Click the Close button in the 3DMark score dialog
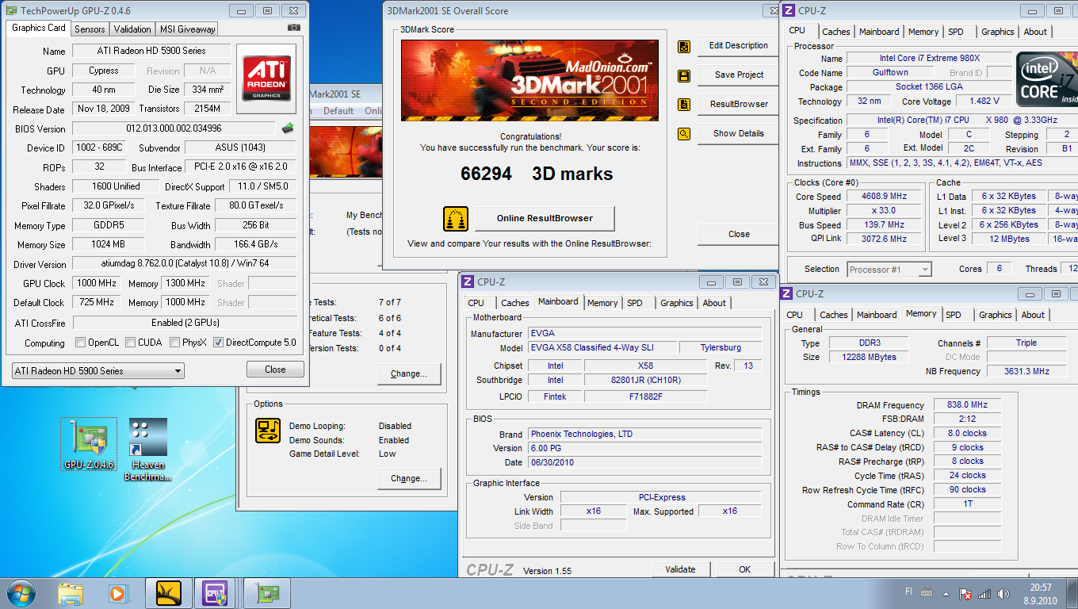Viewport: 1078px width, 609px height. click(x=739, y=234)
